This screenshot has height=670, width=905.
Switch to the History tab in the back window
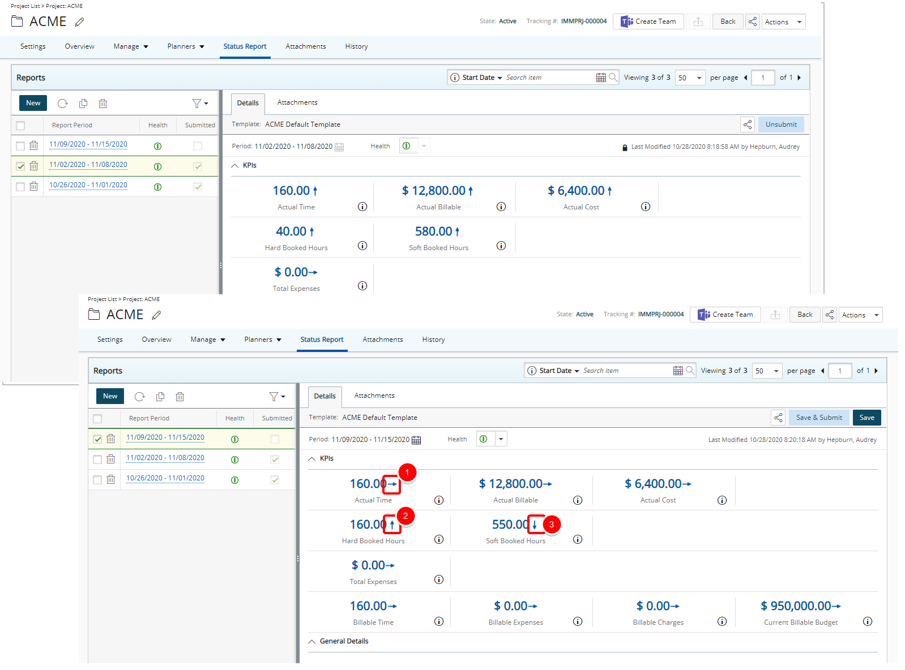[x=356, y=46]
